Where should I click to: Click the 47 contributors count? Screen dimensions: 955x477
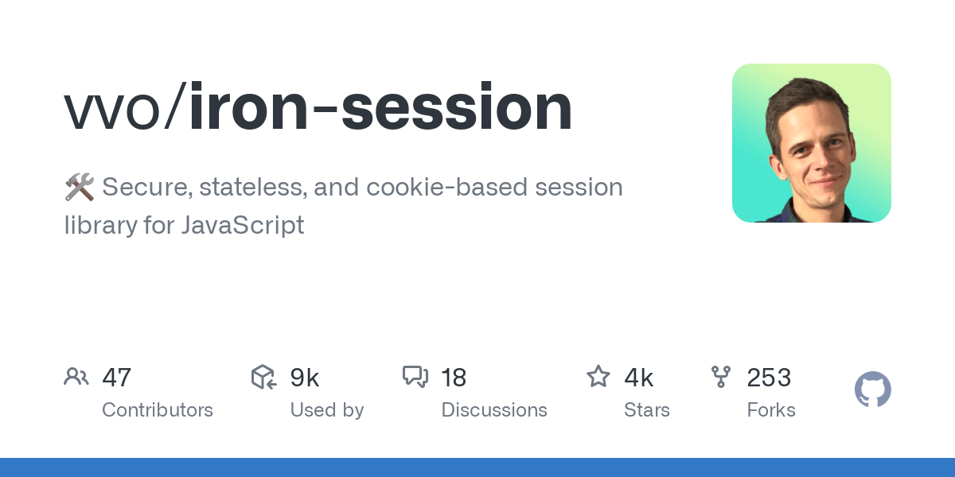(117, 378)
